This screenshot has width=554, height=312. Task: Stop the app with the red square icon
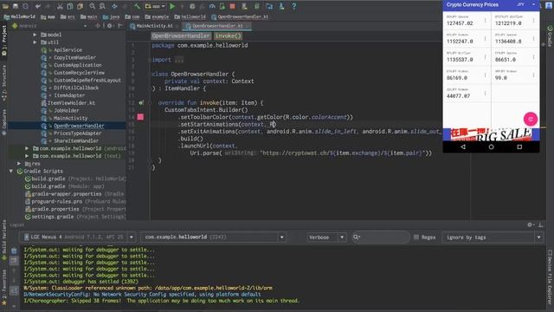[x=232, y=6]
